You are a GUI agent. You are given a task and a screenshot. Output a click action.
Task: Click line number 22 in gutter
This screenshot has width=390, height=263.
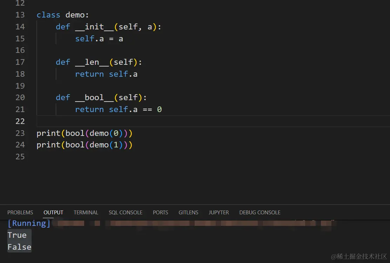tap(20, 121)
